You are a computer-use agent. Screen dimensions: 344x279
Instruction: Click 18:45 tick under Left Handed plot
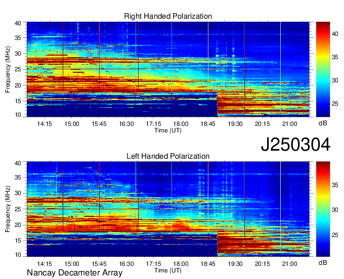pyautogui.click(x=208, y=264)
